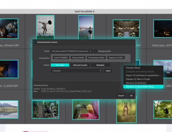Choose Process file(s) from the context menu

point(143,68)
